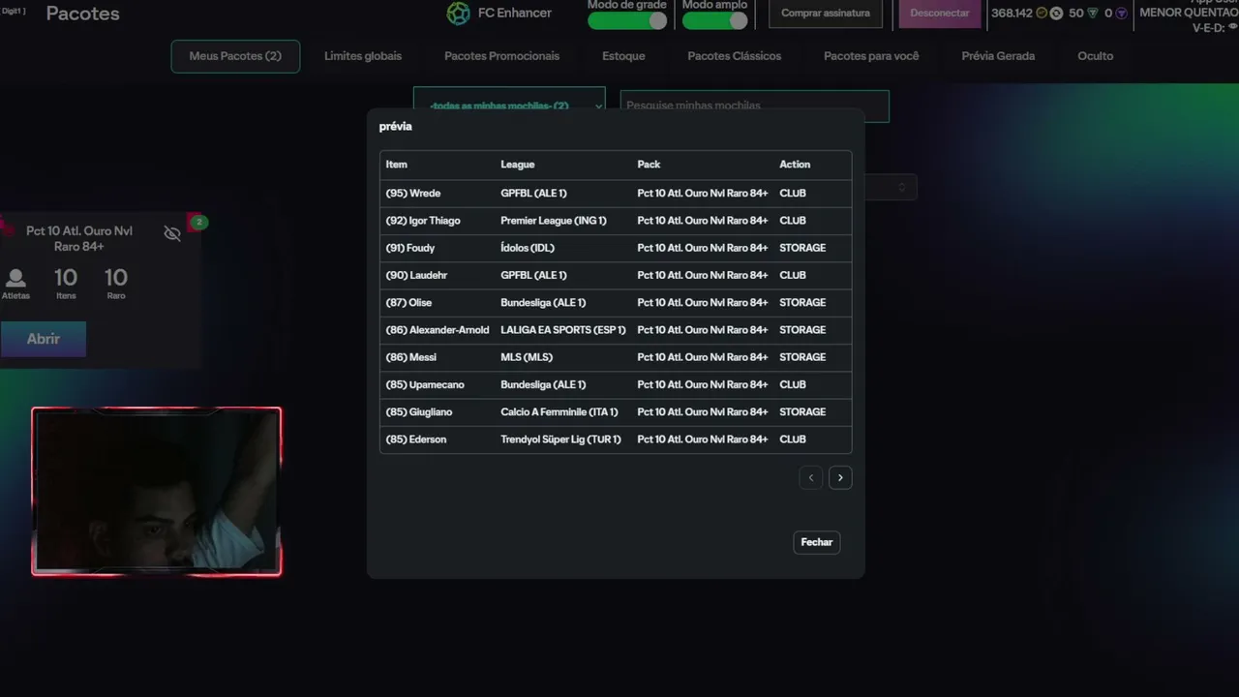Image resolution: width=1239 pixels, height=697 pixels.
Task: Click the STORAGE action for Olise
Action: pos(802,303)
